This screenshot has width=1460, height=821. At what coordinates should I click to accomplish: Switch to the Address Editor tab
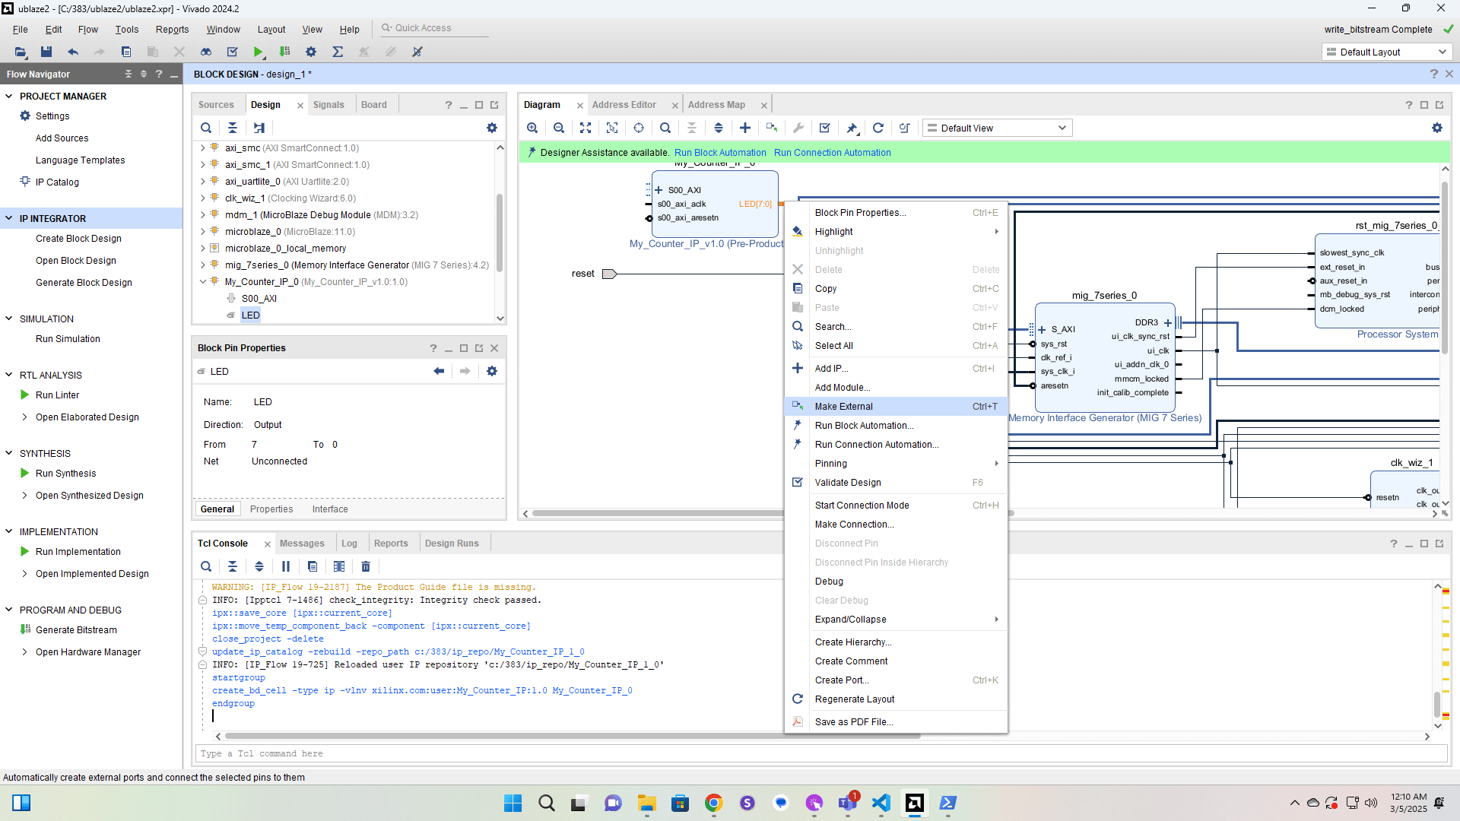(624, 105)
